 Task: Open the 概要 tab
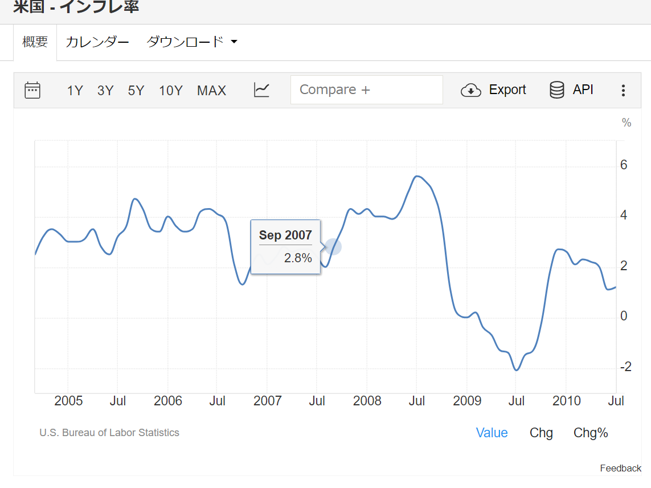(x=35, y=42)
